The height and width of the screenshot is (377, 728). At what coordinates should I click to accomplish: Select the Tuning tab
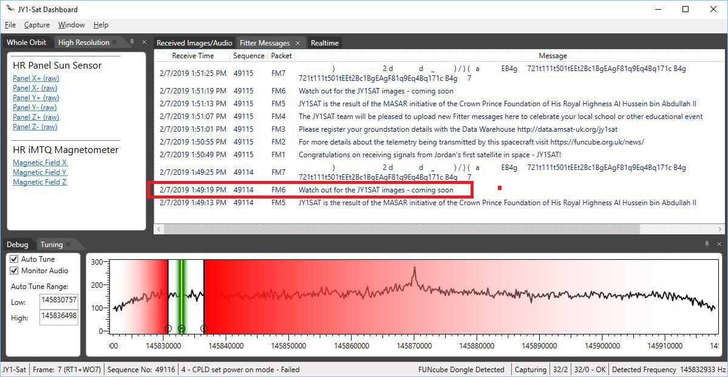click(x=52, y=244)
